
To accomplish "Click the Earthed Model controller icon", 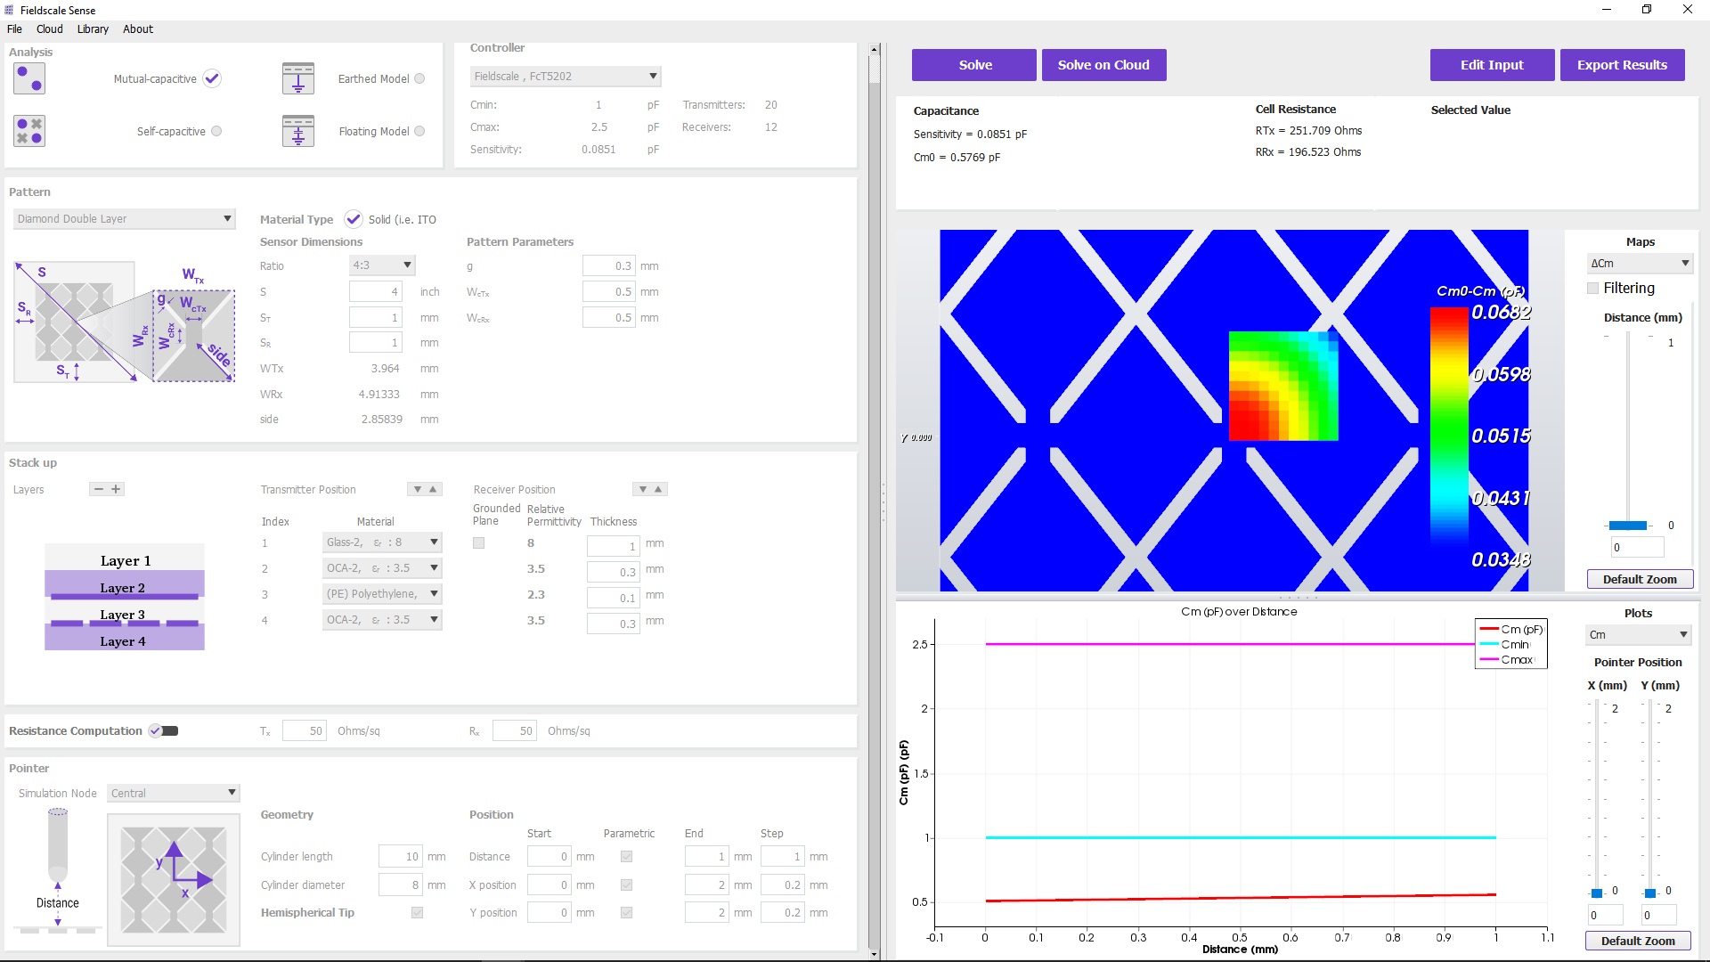I will click(298, 77).
